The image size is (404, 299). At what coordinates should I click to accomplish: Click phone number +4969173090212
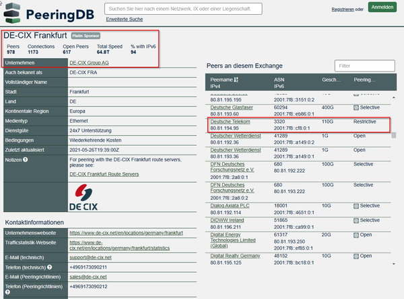click(88, 287)
